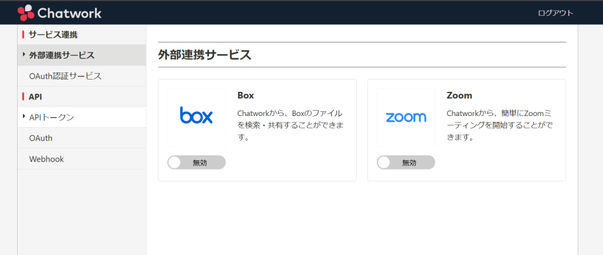The image size is (603, 255).
Task: Click the arrow beside sidebar 外部連携サービス
Action: (x=24, y=55)
